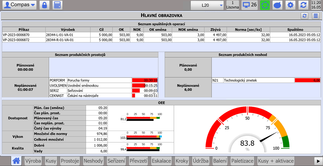Viewport: 323px width, 166px height.
Task: Select the N21 Technologický zmetek row
Action: (266, 80)
